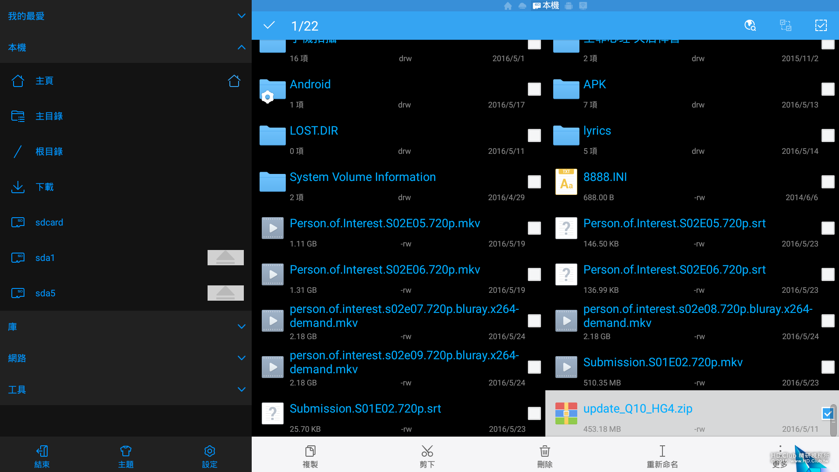Collapse the 本機 local section
The image size is (839, 472).
click(241, 48)
